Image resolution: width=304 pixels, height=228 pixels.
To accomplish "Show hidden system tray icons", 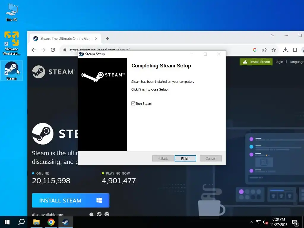I will (x=251, y=222).
